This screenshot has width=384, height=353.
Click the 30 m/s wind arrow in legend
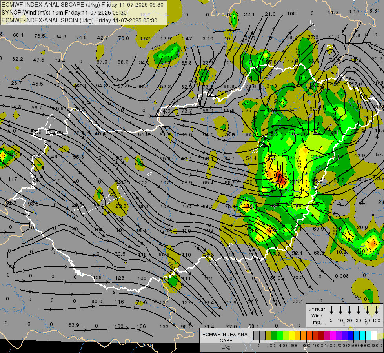point(358,310)
